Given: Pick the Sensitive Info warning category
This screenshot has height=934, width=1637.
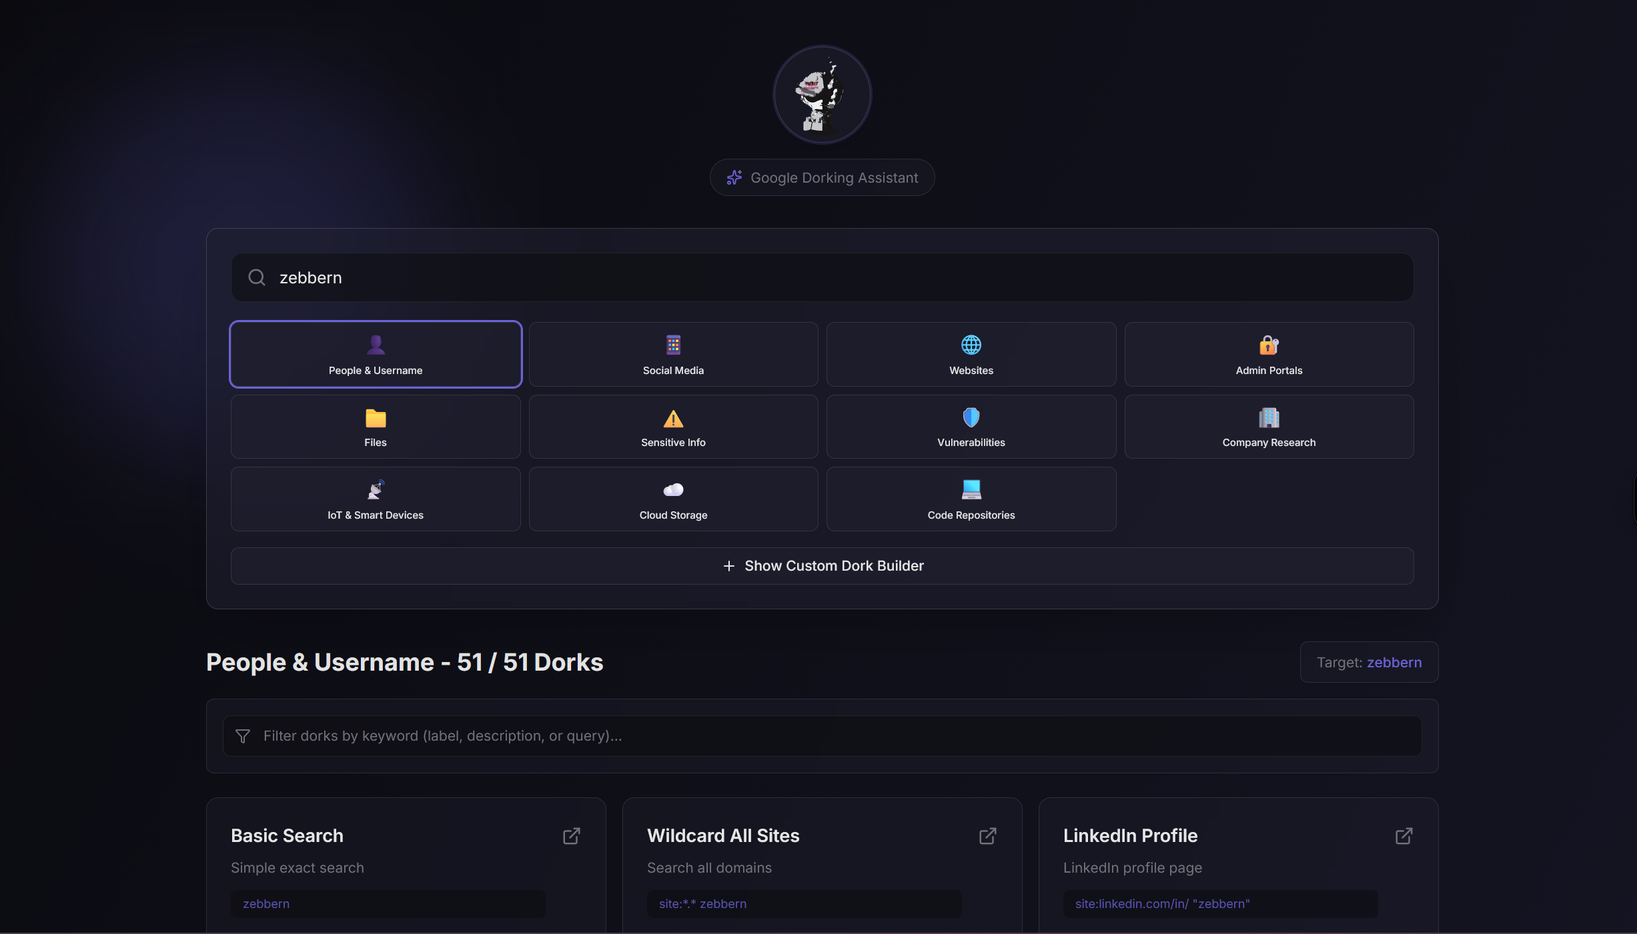Looking at the screenshot, I should pos(673,427).
